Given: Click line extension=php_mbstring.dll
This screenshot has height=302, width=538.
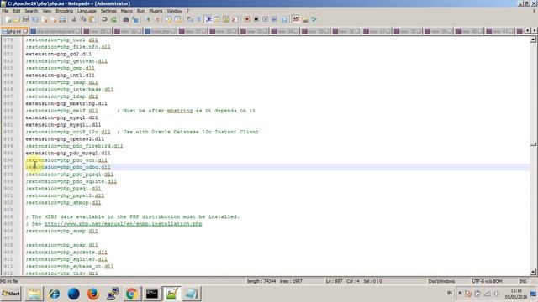Looking at the screenshot, I should pyautogui.click(x=66, y=103).
